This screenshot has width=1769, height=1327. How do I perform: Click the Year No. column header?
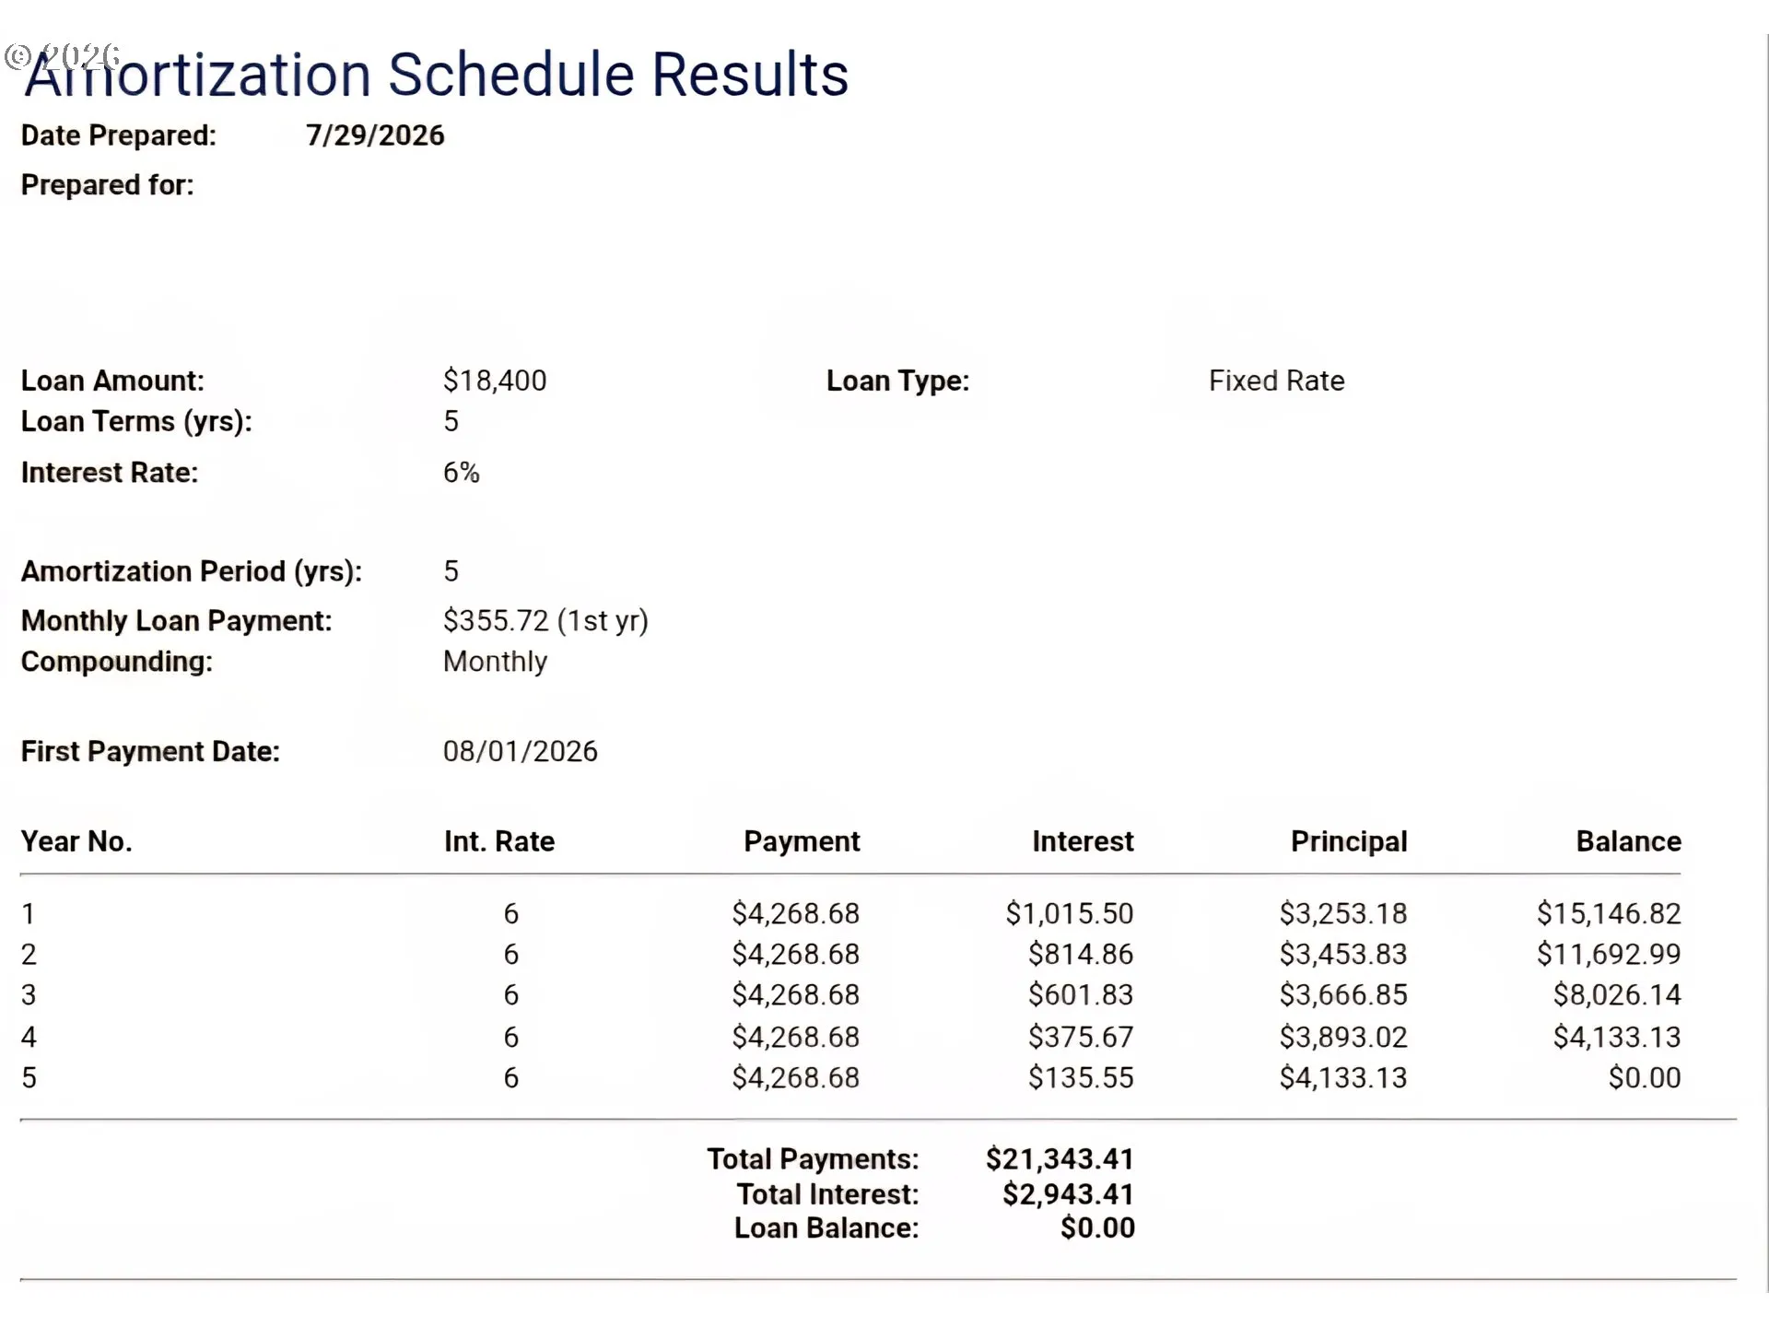click(76, 841)
